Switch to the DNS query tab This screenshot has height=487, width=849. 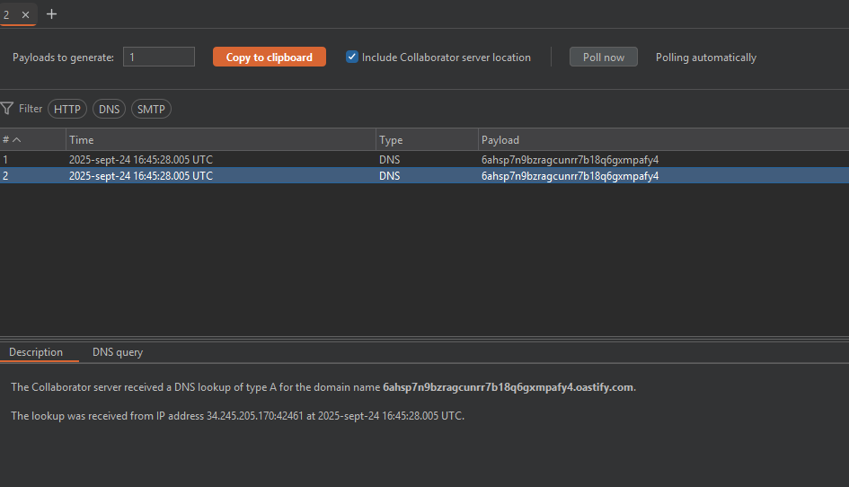[x=118, y=352]
